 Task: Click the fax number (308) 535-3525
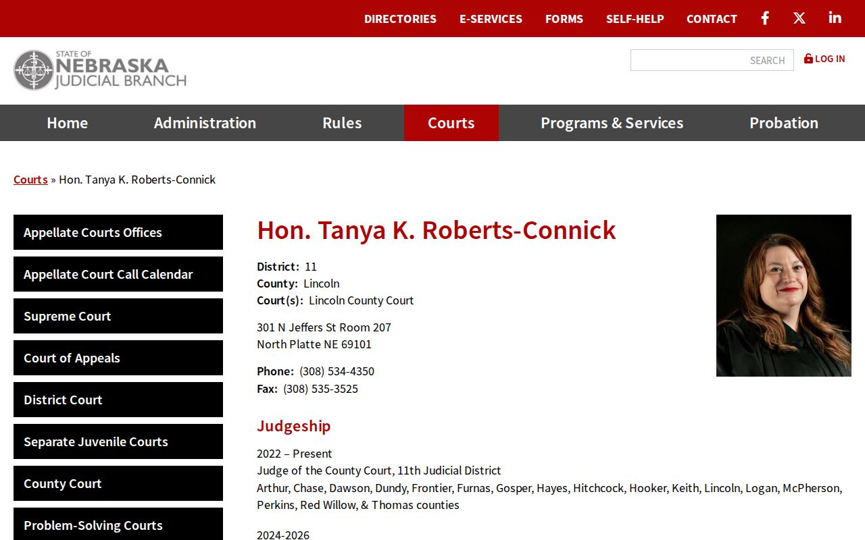pos(320,389)
